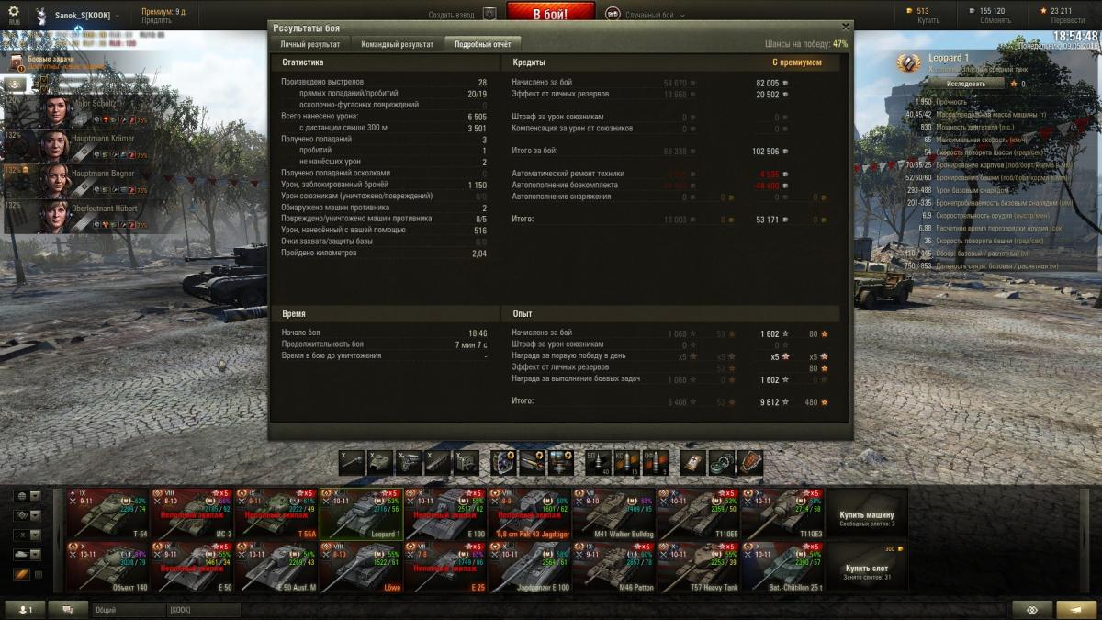Select the E 25 tank in carousel
The width and height of the screenshot is (1102, 620).
445,567
